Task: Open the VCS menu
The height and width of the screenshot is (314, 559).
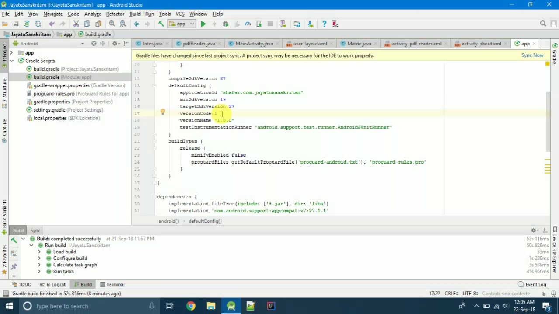Action: pyautogui.click(x=180, y=14)
